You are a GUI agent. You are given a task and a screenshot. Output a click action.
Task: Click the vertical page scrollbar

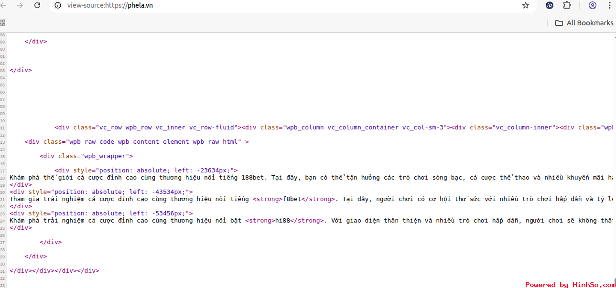614,143
